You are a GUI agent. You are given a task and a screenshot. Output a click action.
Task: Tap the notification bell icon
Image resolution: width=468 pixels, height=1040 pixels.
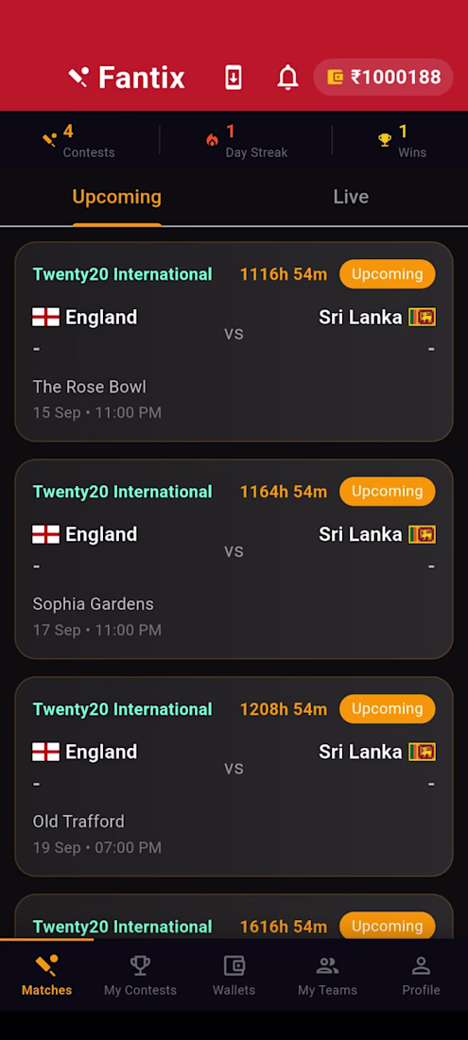coord(287,78)
